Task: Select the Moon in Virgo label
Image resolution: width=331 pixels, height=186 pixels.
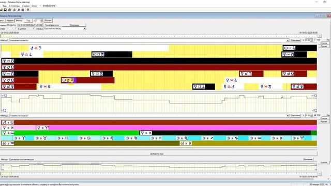Action: 131,138
